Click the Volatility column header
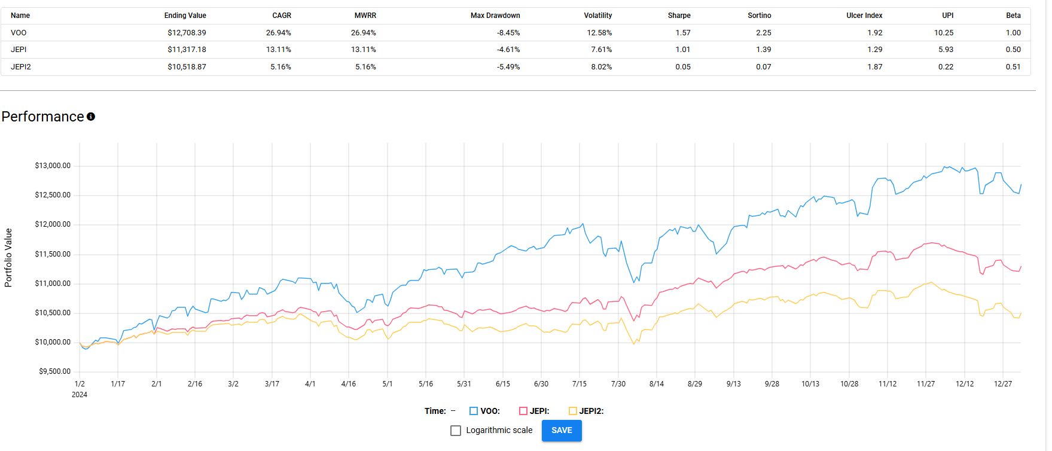The image size is (1052, 451). click(x=598, y=16)
